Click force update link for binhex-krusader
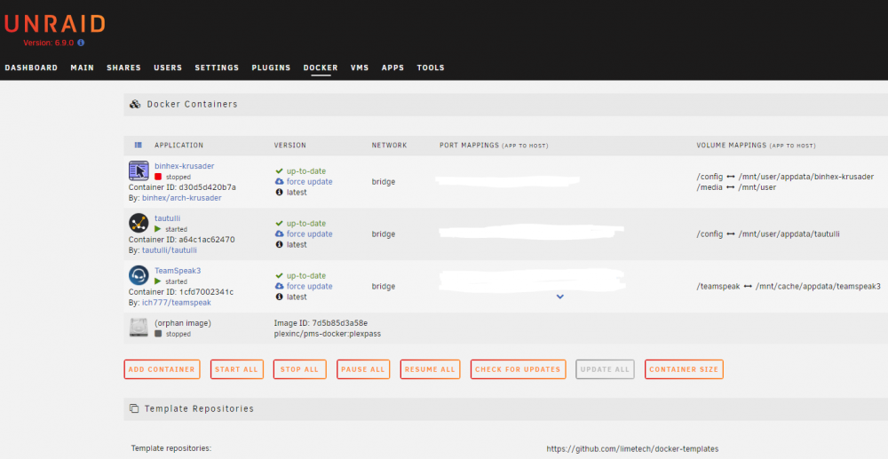 [x=309, y=182]
